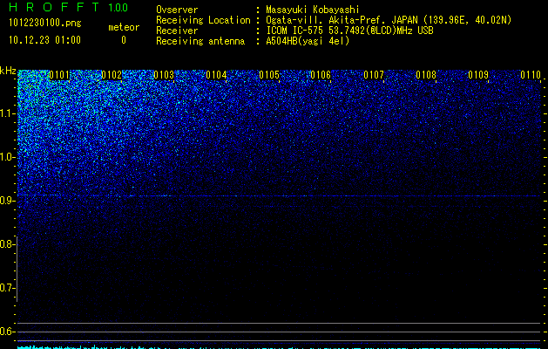
Task: Click the 0107 time marker
Action: 374,75
